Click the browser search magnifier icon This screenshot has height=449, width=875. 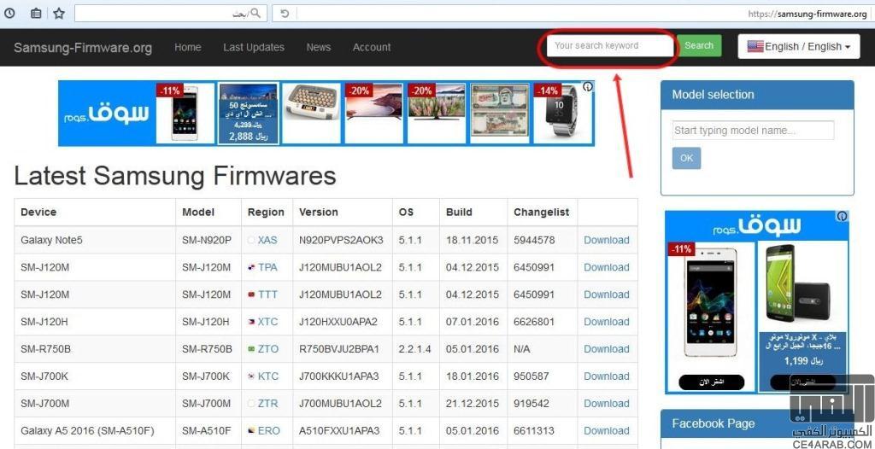pos(255,13)
